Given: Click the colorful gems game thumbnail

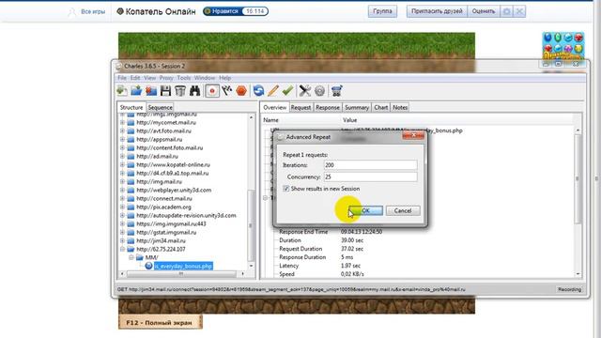Looking at the screenshot, I should [563, 46].
